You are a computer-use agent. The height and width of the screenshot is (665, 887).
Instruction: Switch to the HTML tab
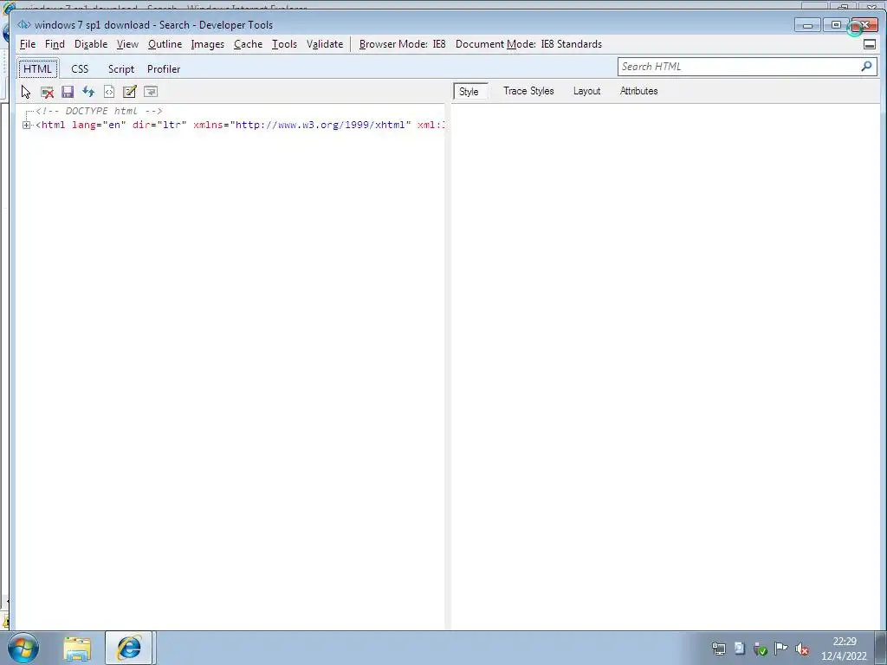click(x=38, y=69)
